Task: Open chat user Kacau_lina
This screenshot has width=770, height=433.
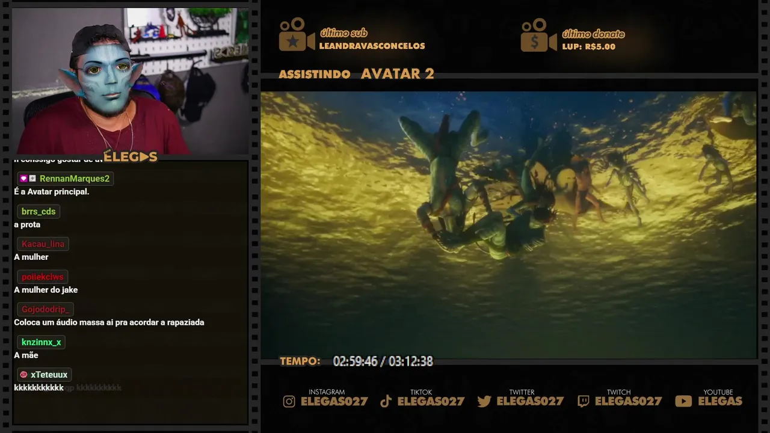Action: click(43, 244)
